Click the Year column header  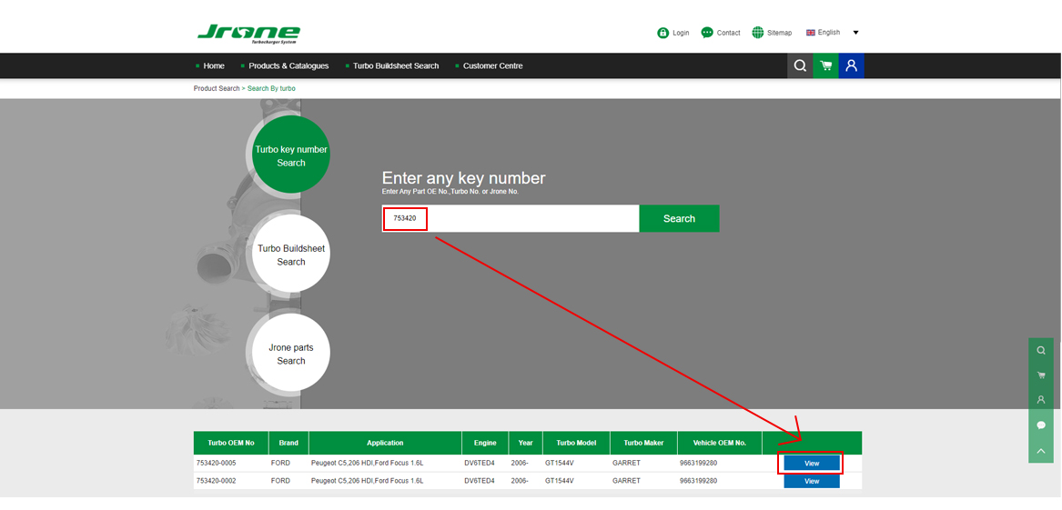tap(526, 443)
